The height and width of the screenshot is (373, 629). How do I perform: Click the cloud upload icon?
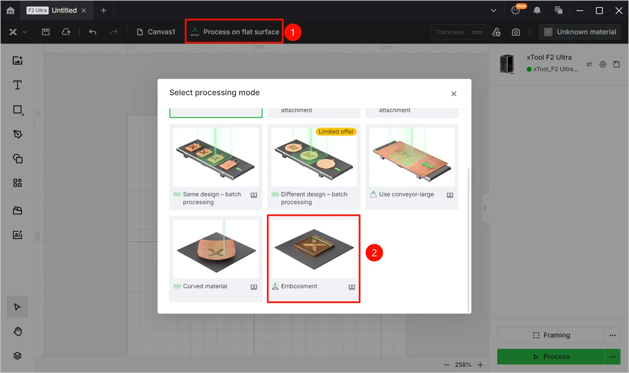[x=66, y=32]
